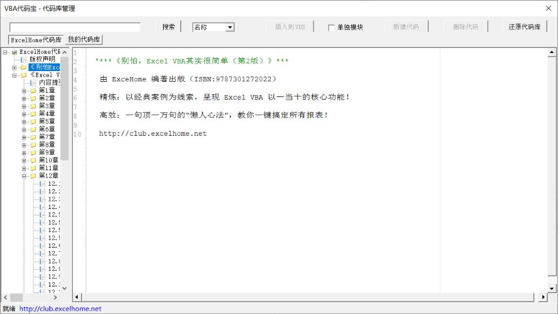This screenshot has width=558, height=314.
Task: Click the folder icon beside 第11章
Action: click(33, 168)
